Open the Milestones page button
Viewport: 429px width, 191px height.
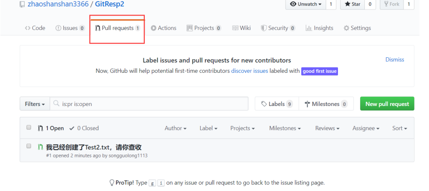click(326, 104)
